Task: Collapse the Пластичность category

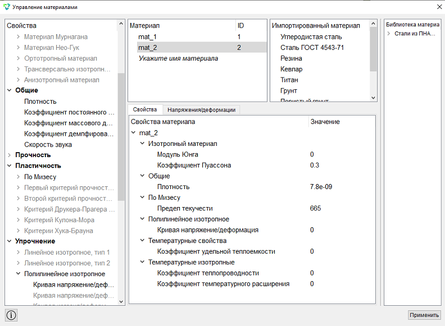Action: [x=10, y=166]
